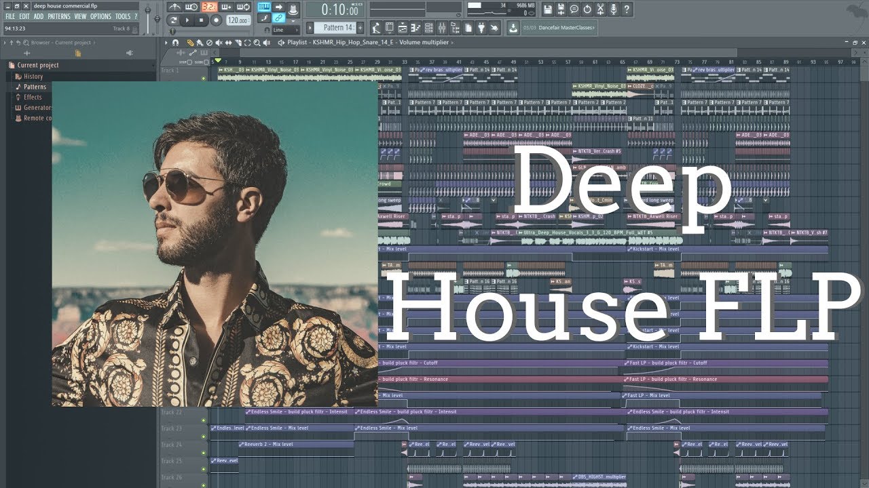Click one-click audio recording microphone icon

coord(613,9)
